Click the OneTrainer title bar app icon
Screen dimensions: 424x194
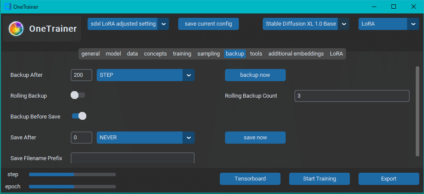pos(8,7)
